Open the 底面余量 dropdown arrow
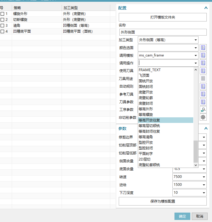 tap(204, 169)
